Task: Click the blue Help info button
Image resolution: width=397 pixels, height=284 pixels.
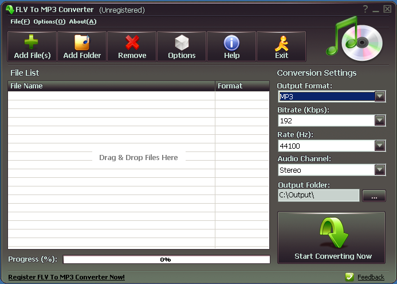Action: (x=231, y=46)
